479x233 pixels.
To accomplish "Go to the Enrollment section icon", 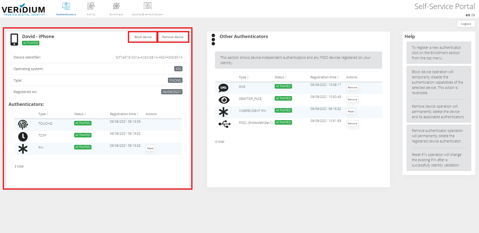I will click(x=116, y=6).
